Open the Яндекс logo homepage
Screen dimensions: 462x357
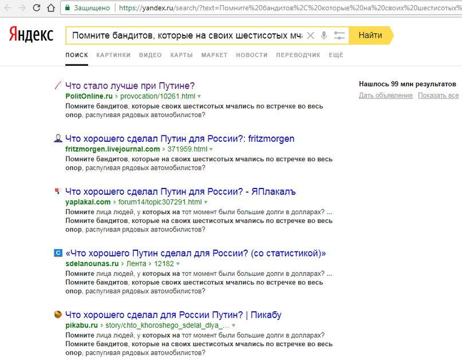coord(31,34)
